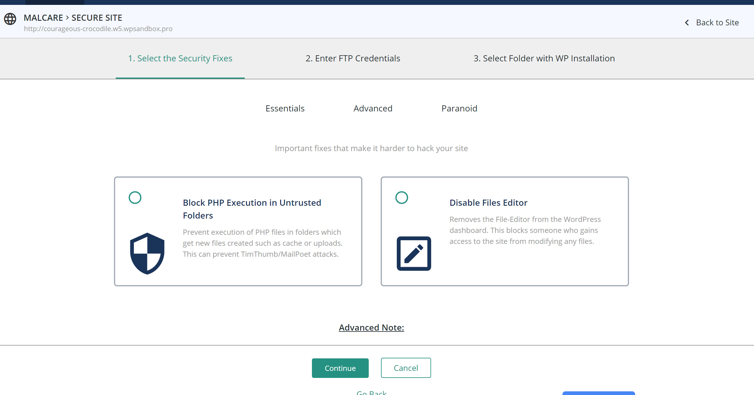The width and height of the screenshot is (754, 395).
Task: Switch to the Paranoid fixes tab
Action: pos(459,108)
